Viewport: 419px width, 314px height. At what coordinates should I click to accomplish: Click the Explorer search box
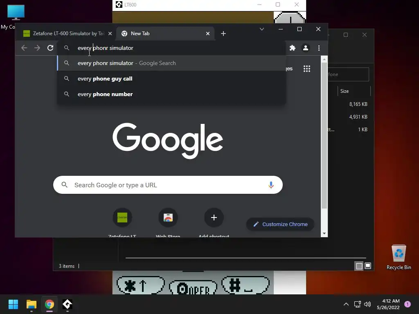[x=349, y=74]
